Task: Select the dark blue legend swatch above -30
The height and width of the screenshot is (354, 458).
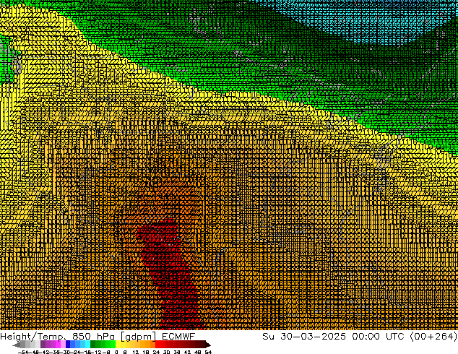Action: pyautogui.click(x=68, y=345)
